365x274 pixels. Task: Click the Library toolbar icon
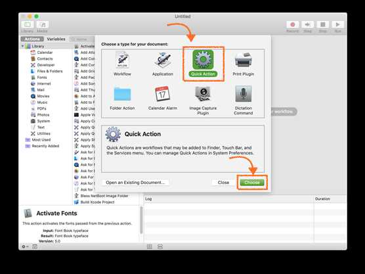[28, 24]
